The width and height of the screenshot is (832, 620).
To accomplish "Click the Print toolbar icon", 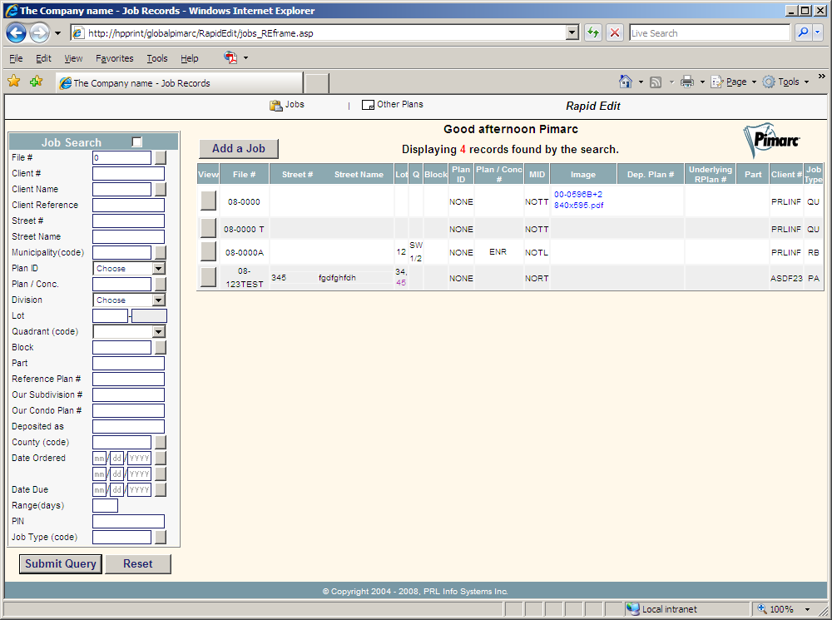I will (x=687, y=82).
